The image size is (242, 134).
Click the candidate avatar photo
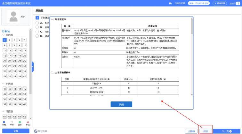(x=13, y=17)
